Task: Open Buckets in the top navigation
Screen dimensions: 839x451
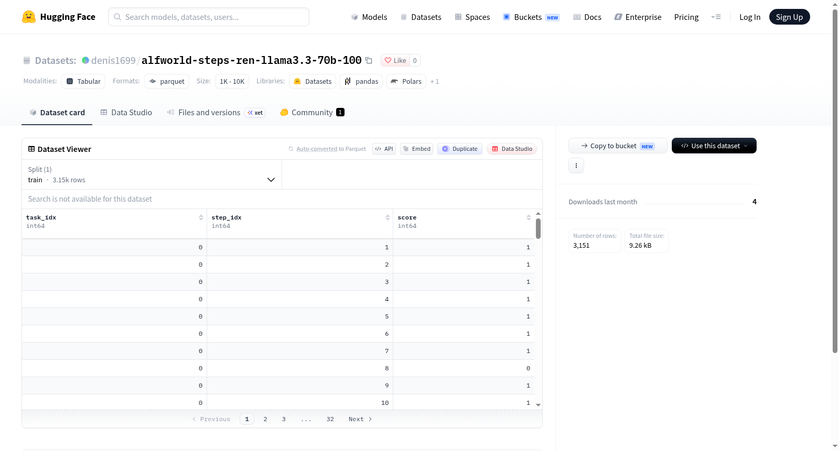Action: tap(532, 17)
